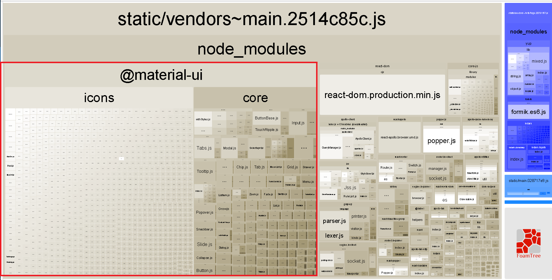
Task: Select the List.js cell
Action: pos(276,206)
